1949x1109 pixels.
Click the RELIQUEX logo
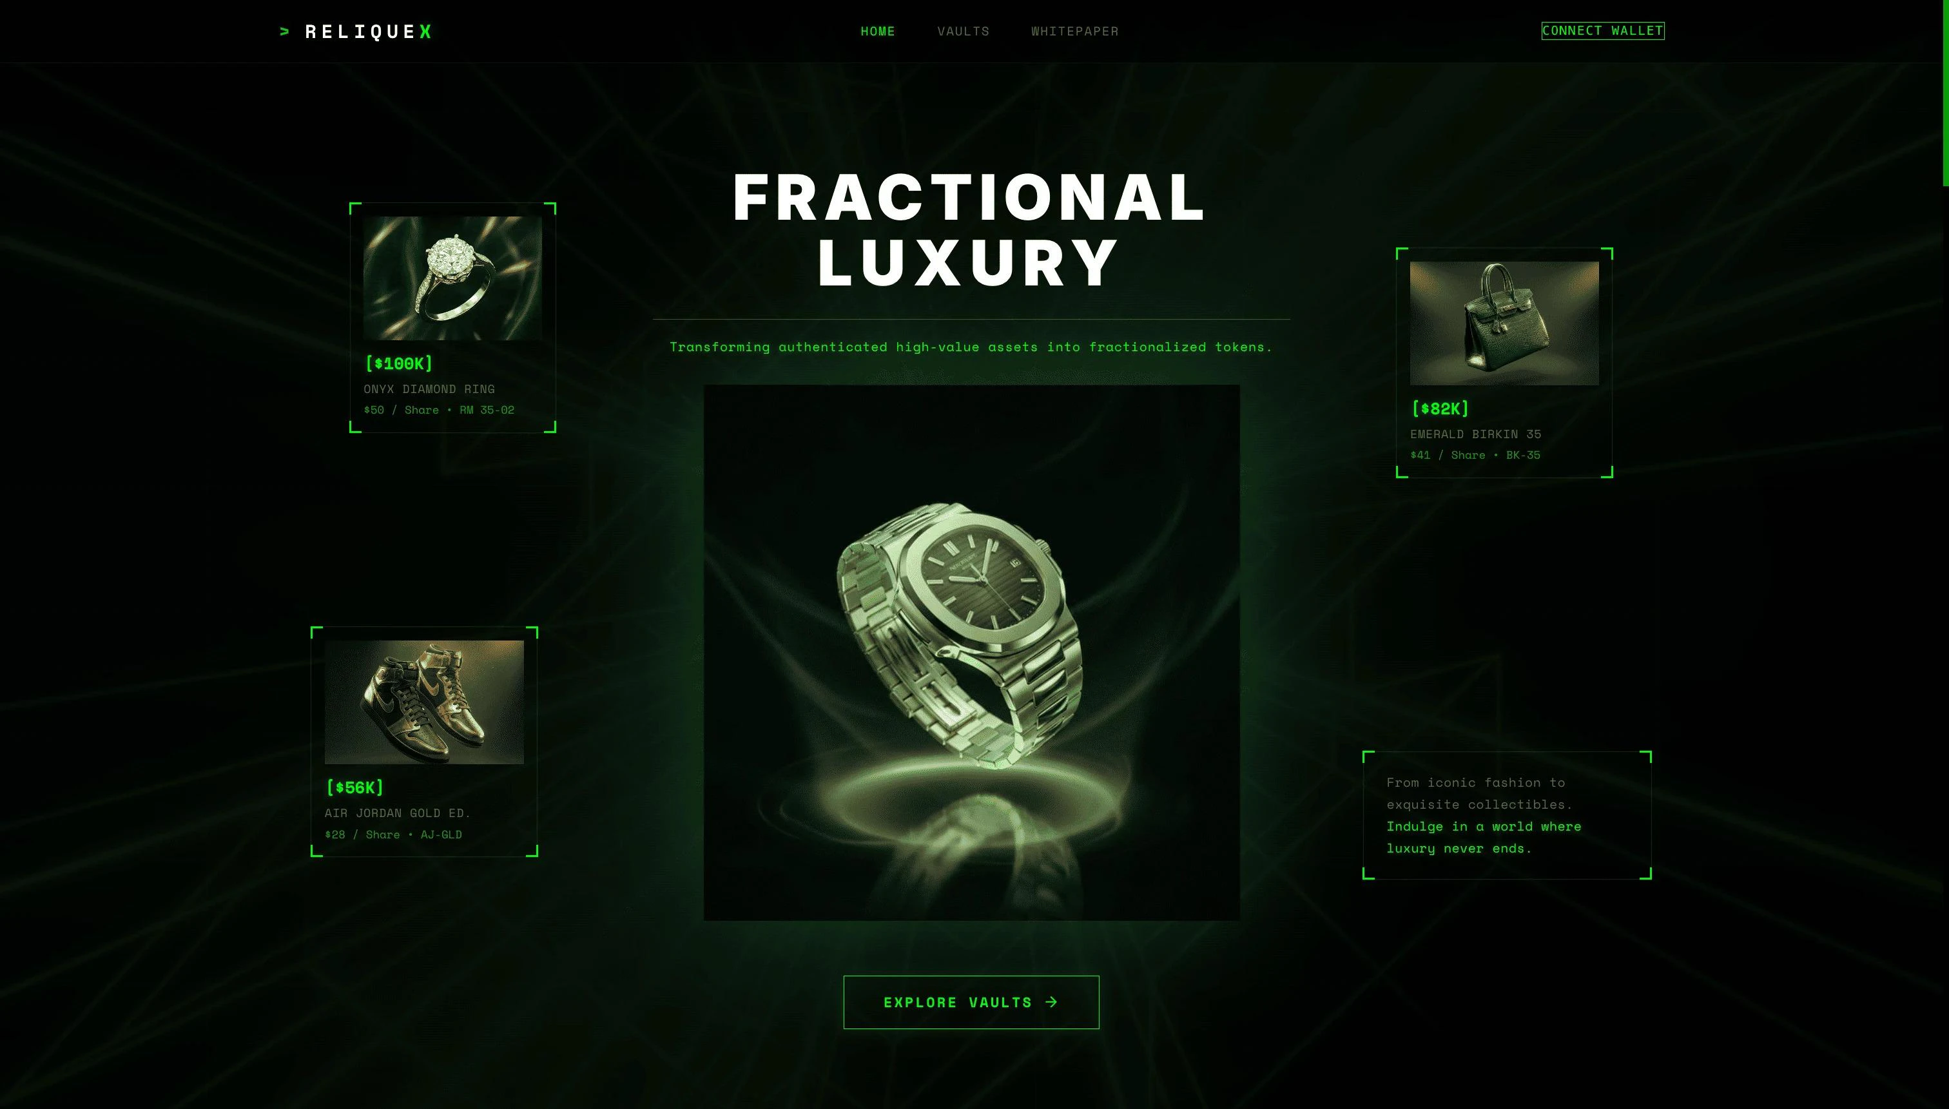356,31
